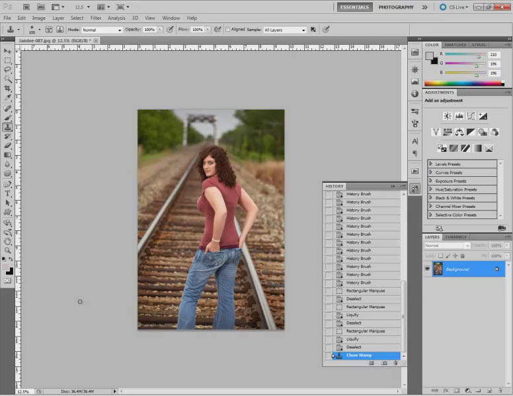Toggle lock transparent pixels
This screenshot has height=396, width=513.
click(x=441, y=256)
